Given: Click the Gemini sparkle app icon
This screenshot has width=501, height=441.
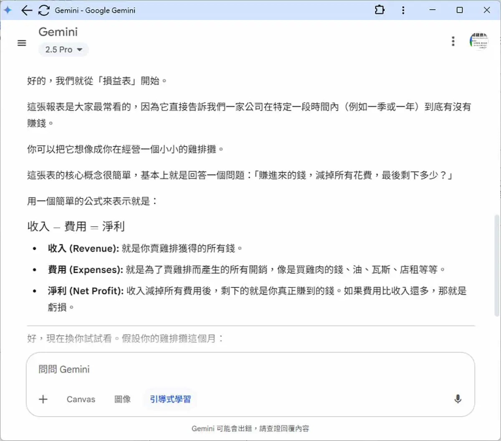Looking at the screenshot, I should 8,10.
